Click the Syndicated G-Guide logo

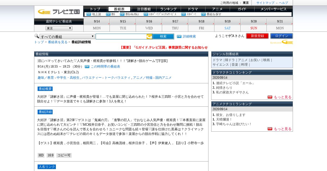point(281,42)
